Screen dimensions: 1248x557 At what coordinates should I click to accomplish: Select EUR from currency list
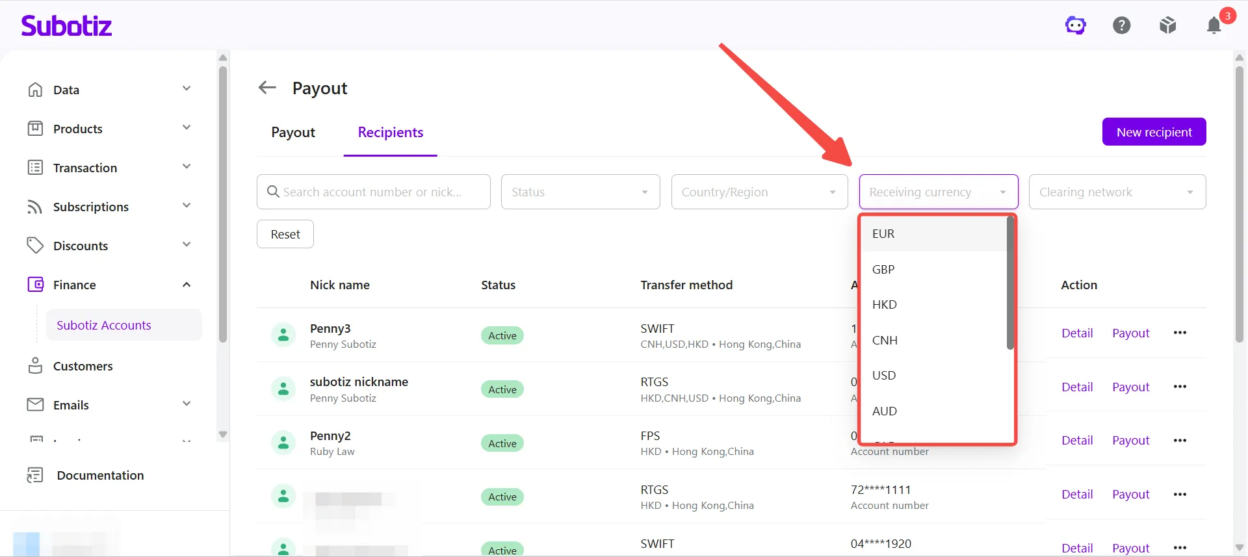[935, 234]
